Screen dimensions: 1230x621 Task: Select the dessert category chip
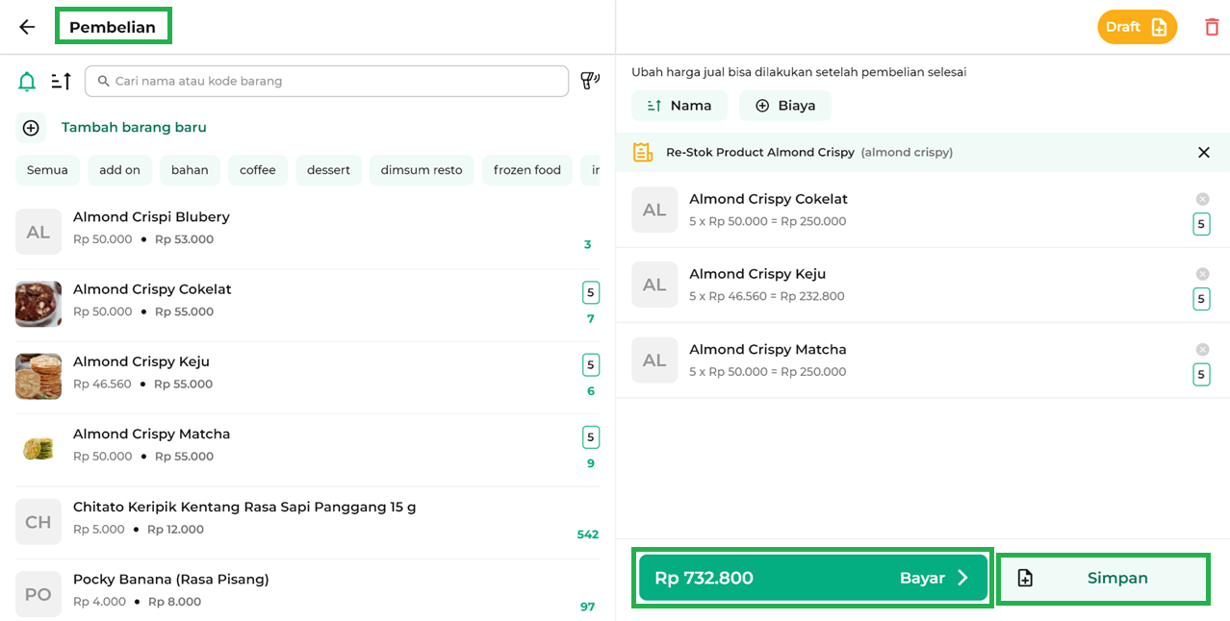click(x=328, y=170)
